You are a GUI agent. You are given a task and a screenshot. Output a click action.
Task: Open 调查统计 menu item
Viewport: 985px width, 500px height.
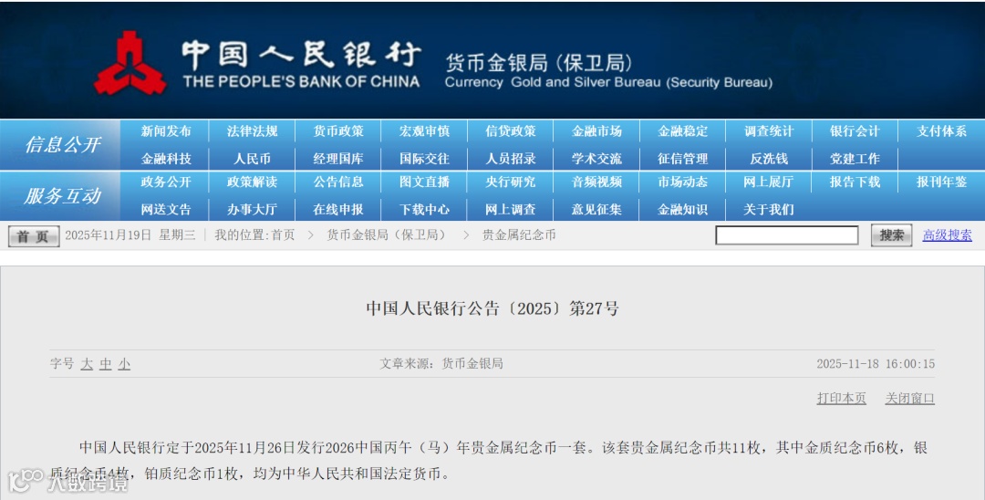(769, 131)
